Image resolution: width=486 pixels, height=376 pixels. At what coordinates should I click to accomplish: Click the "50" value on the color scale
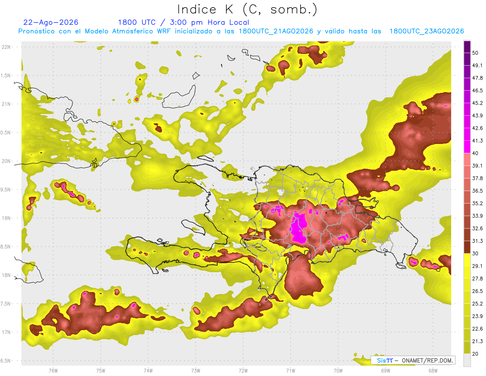pyautogui.click(x=475, y=53)
